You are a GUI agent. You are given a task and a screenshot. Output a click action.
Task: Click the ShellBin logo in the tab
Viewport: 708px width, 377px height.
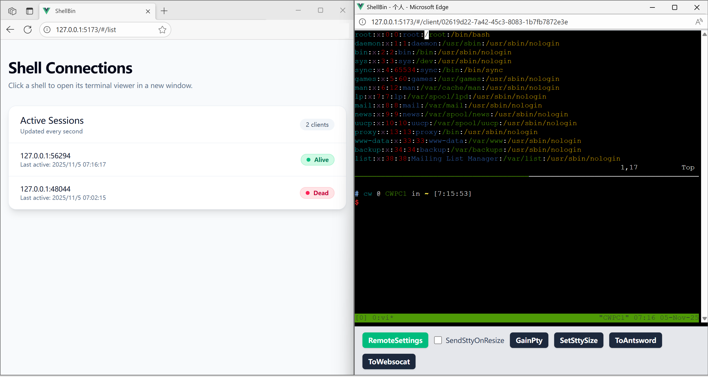click(x=46, y=11)
